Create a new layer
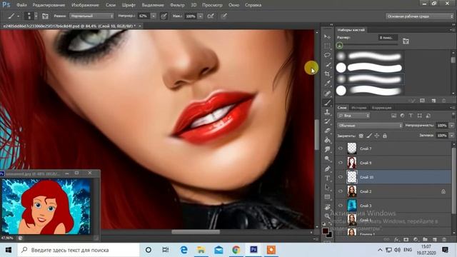Screen dimensions: 457x257 click(x=435, y=240)
